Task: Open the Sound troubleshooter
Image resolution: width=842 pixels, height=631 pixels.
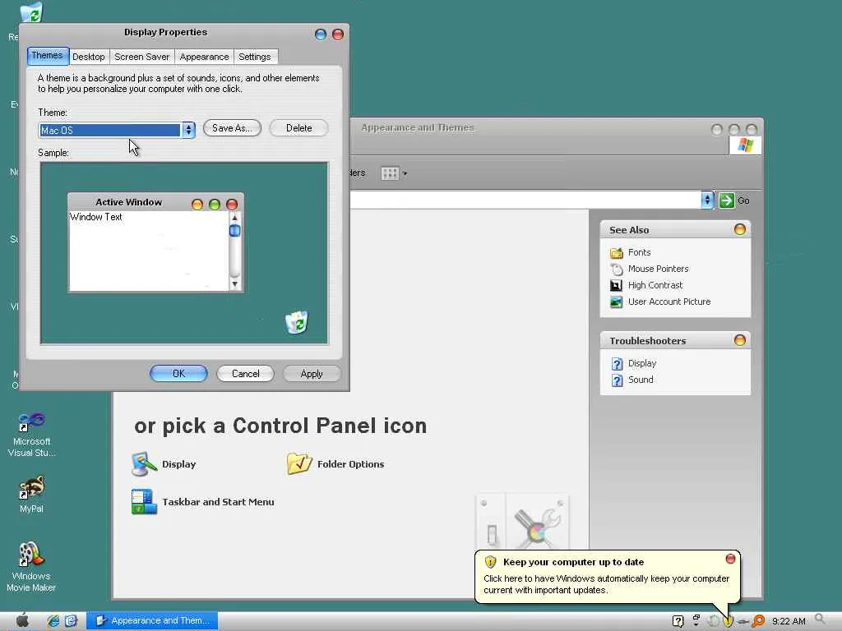Action: point(641,380)
